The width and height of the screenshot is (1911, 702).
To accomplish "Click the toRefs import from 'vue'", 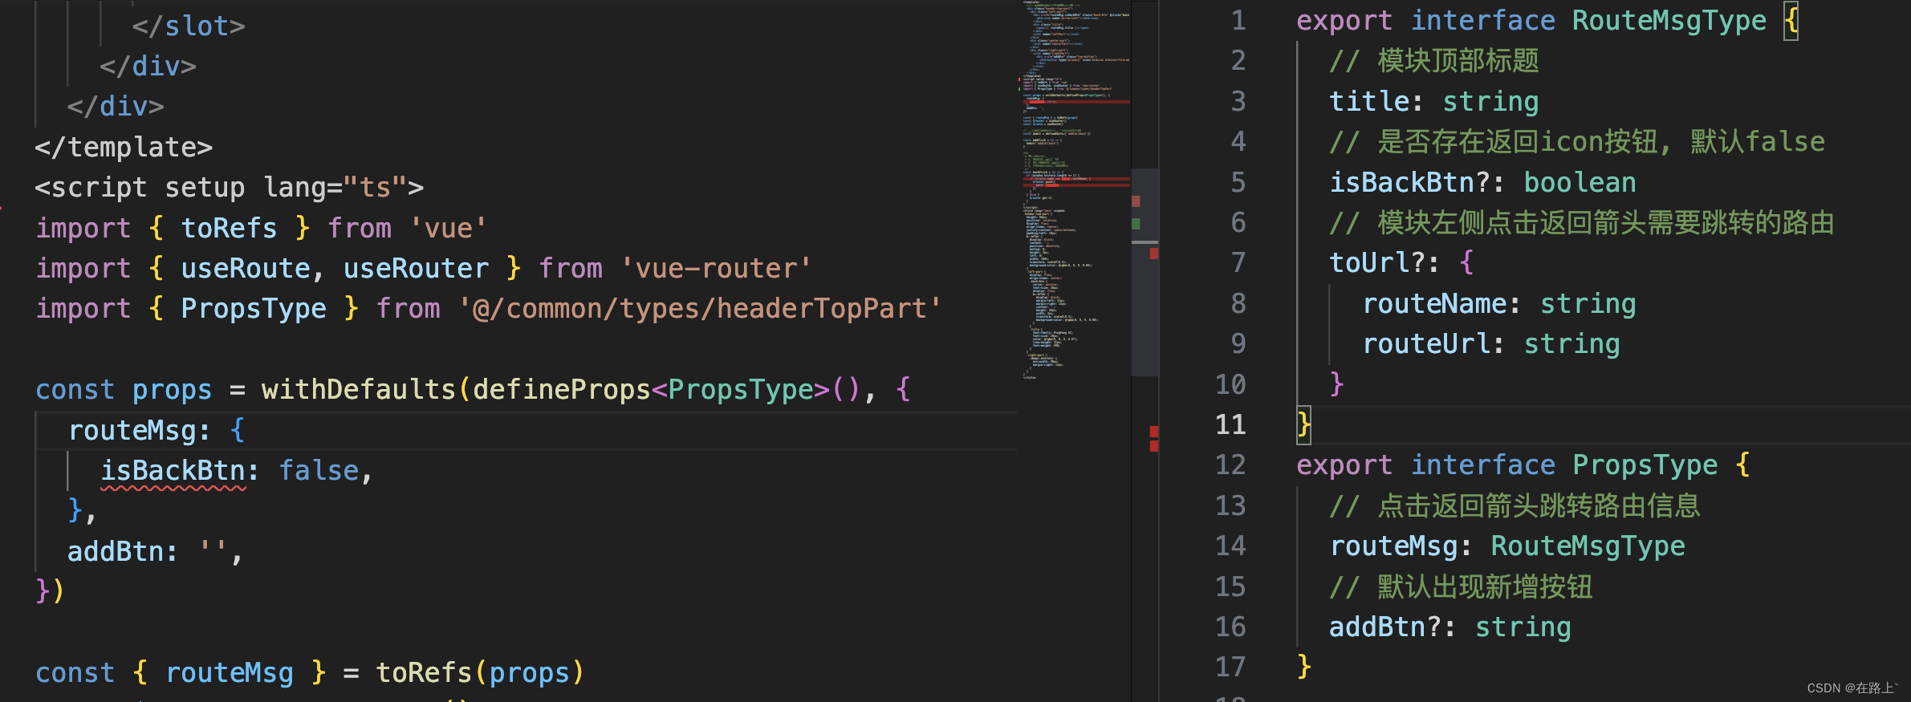I will [229, 229].
